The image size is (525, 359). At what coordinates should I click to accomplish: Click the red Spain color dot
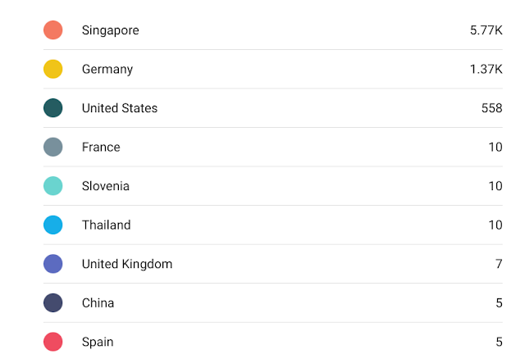pos(52,342)
